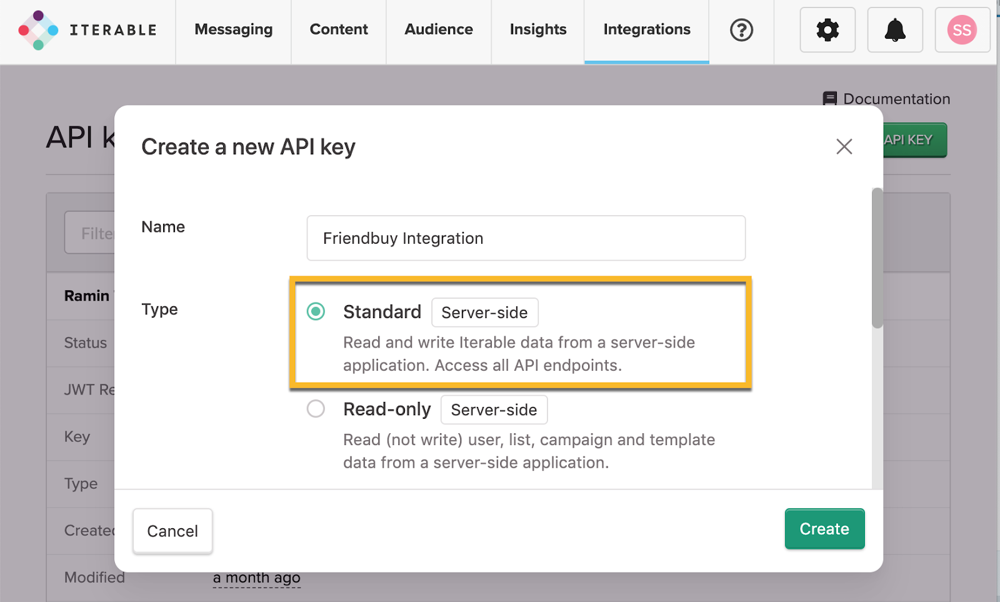Select the Read-only key type radio
The height and width of the screenshot is (602, 1000).
[316, 409]
